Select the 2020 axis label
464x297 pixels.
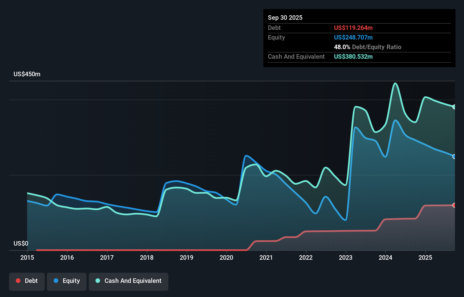pos(226,258)
